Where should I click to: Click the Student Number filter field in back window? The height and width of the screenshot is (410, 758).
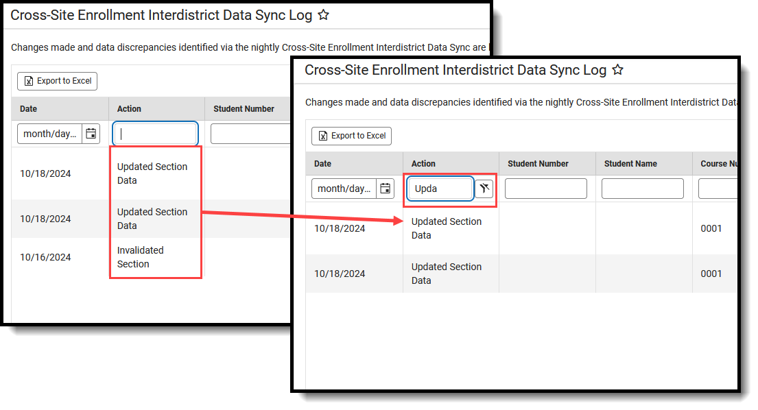click(x=250, y=134)
